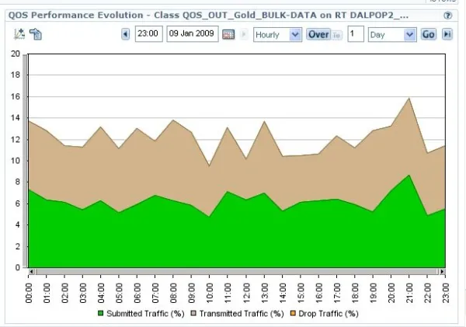This screenshot has width=466, height=327.
Task: Jump to latest period arrow
Action: click(x=447, y=34)
